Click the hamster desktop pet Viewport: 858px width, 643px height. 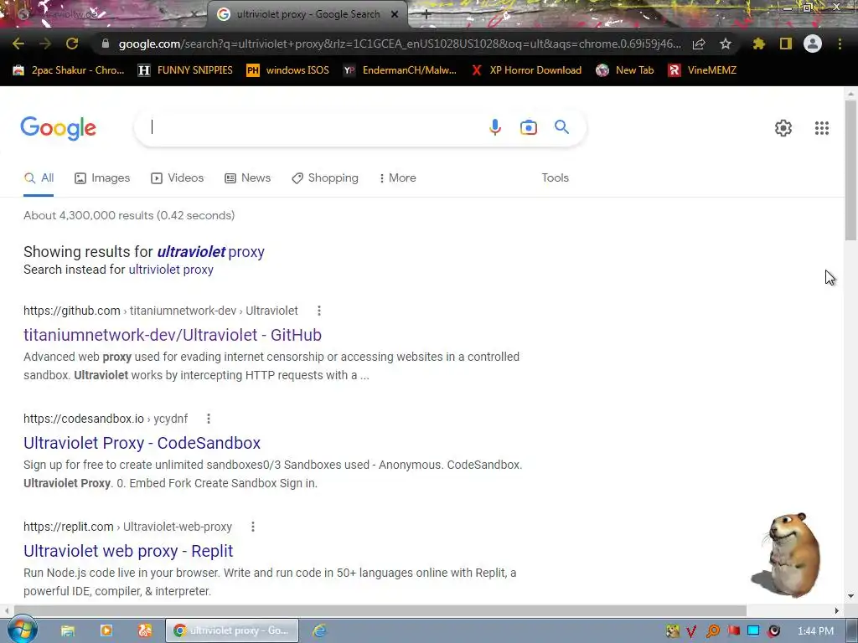tap(787, 554)
